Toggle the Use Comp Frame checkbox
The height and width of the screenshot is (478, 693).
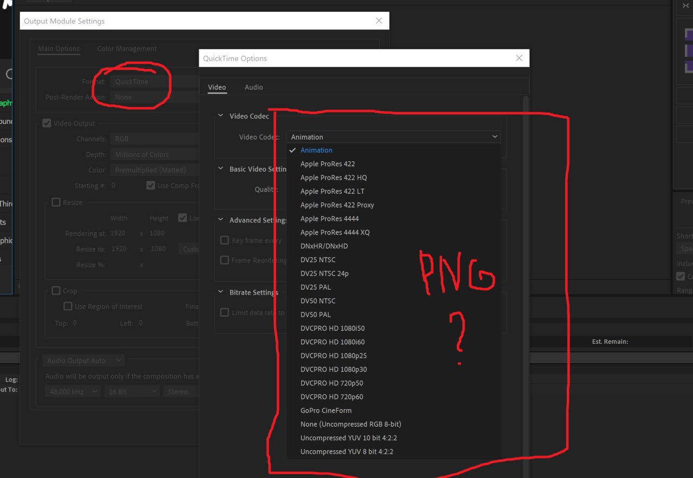(151, 186)
